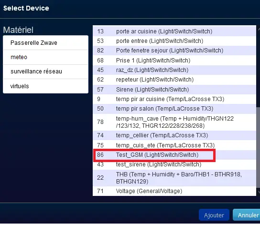
Task: Pick temp pir salon device
Action: coord(174,109)
